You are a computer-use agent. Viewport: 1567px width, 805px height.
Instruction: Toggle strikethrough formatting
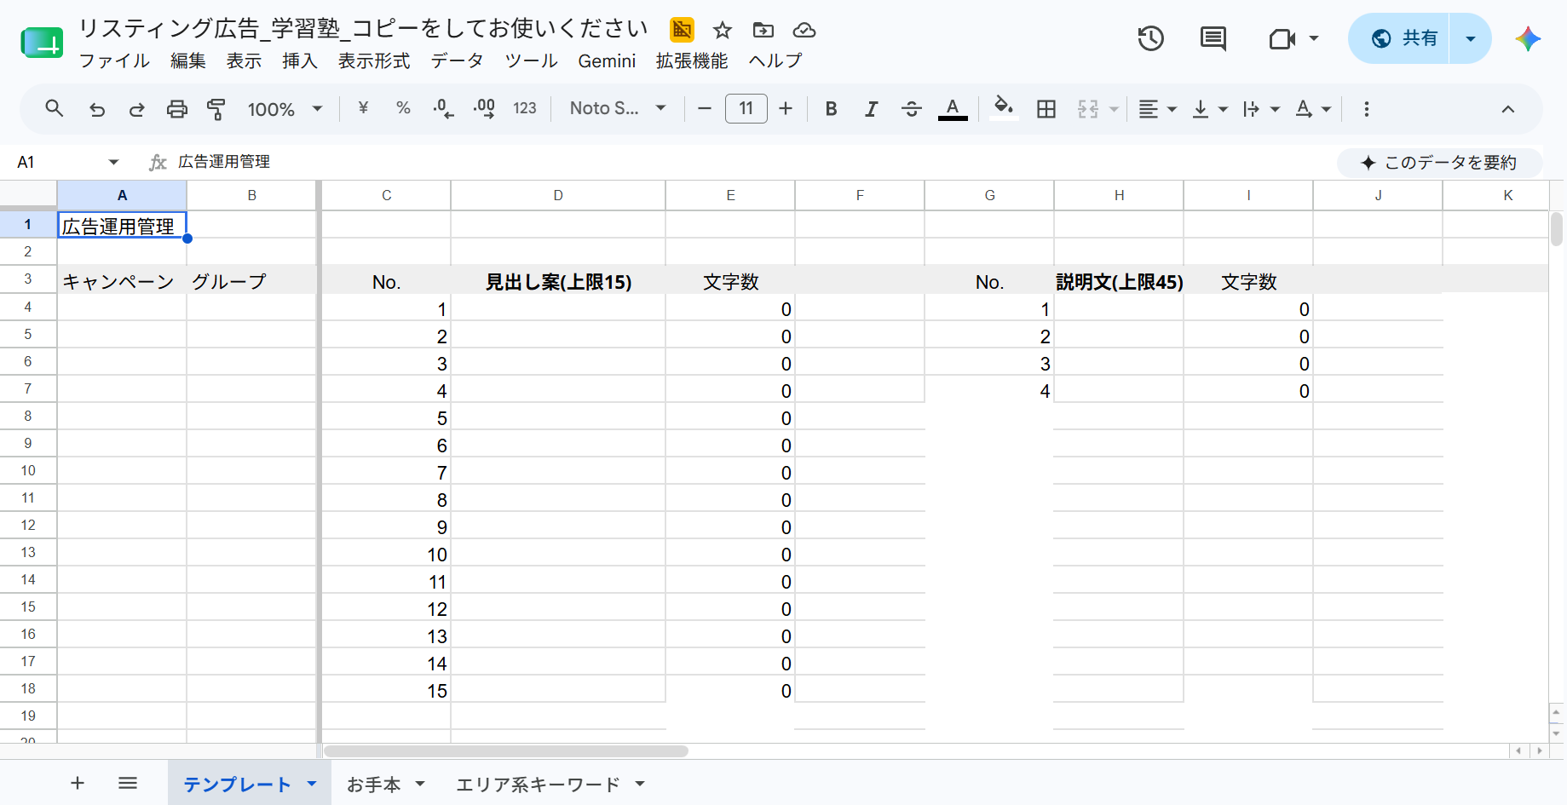click(911, 108)
